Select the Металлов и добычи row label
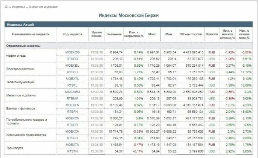Screen dimensions: 258x158 point(21,95)
